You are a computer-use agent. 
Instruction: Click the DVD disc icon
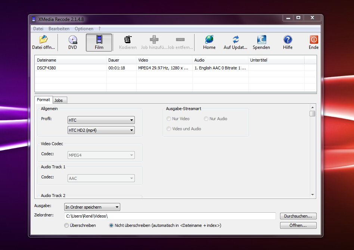73,40
